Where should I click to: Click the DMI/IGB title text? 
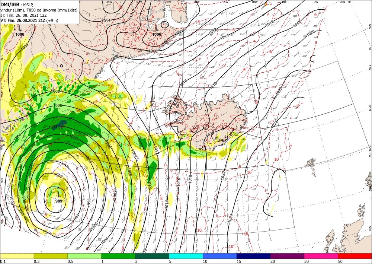click(x=10, y=4)
